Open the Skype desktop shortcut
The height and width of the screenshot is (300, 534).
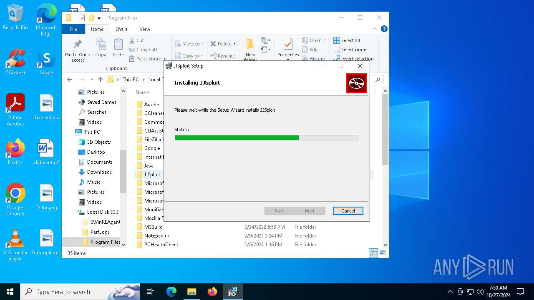pyautogui.click(x=46, y=62)
